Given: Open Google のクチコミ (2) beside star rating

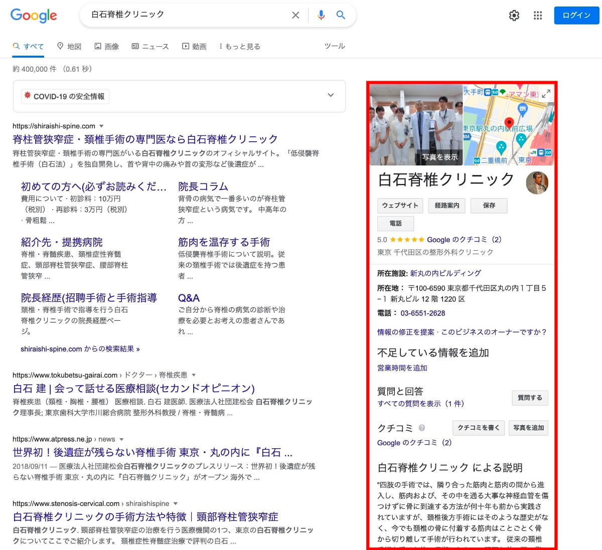Looking at the screenshot, I should [x=464, y=240].
